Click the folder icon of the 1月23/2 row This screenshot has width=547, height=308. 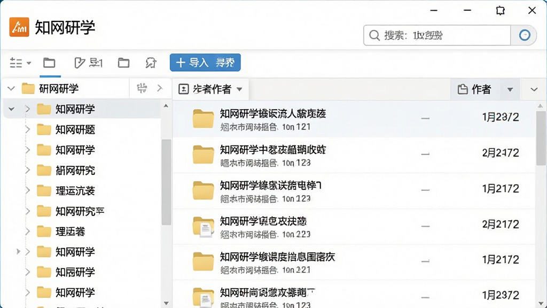point(203,119)
